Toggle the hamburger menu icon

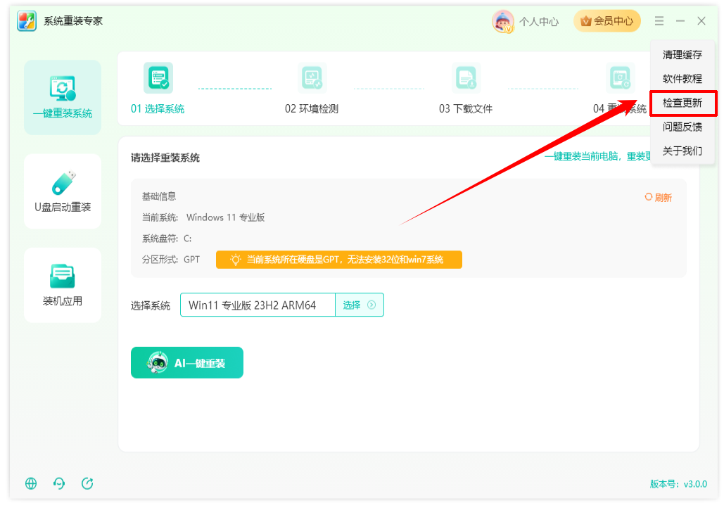(x=659, y=21)
